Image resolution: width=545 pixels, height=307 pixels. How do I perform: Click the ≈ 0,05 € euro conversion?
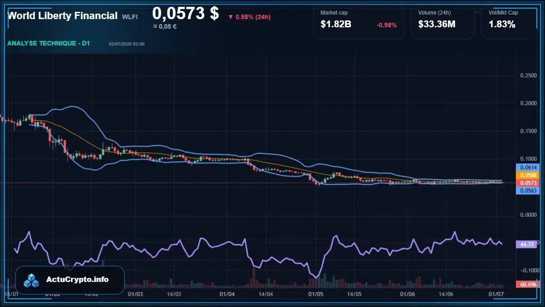tap(164, 26)
